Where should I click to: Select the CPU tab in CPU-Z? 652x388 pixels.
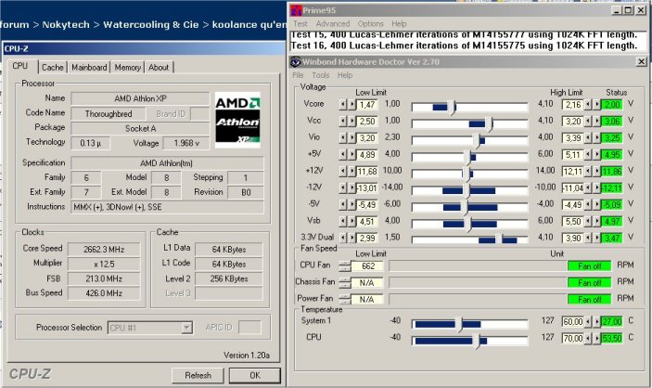pyautogui.click(x=20, y=66)
